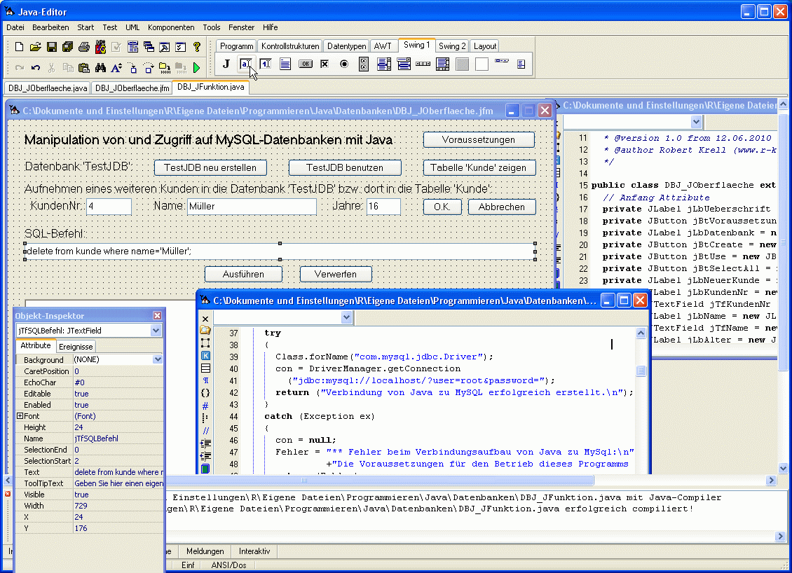
Task: Click the Undo arrow icon
Action: (x=36, y=68)
